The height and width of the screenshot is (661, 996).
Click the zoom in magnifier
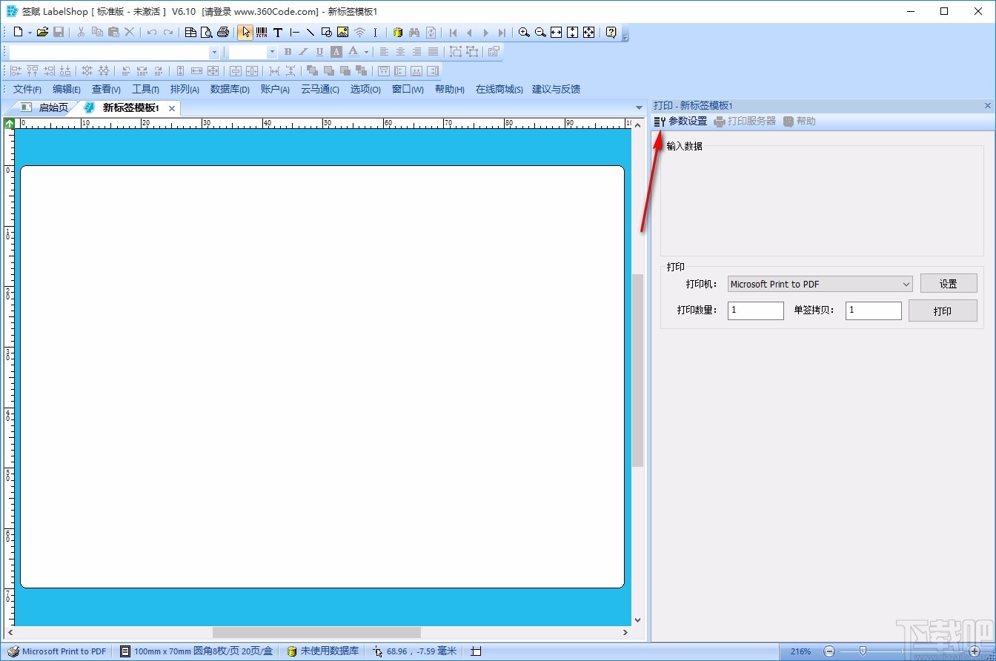pos(524,33)
